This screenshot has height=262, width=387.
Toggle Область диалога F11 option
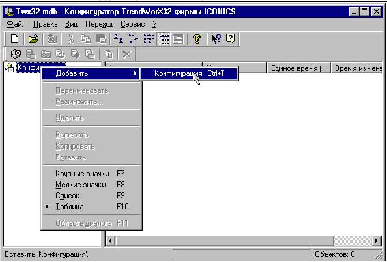click(91, 224)
